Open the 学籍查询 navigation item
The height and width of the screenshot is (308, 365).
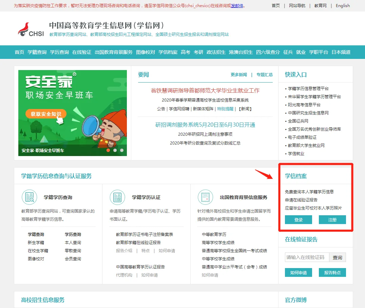coord(37,52)
